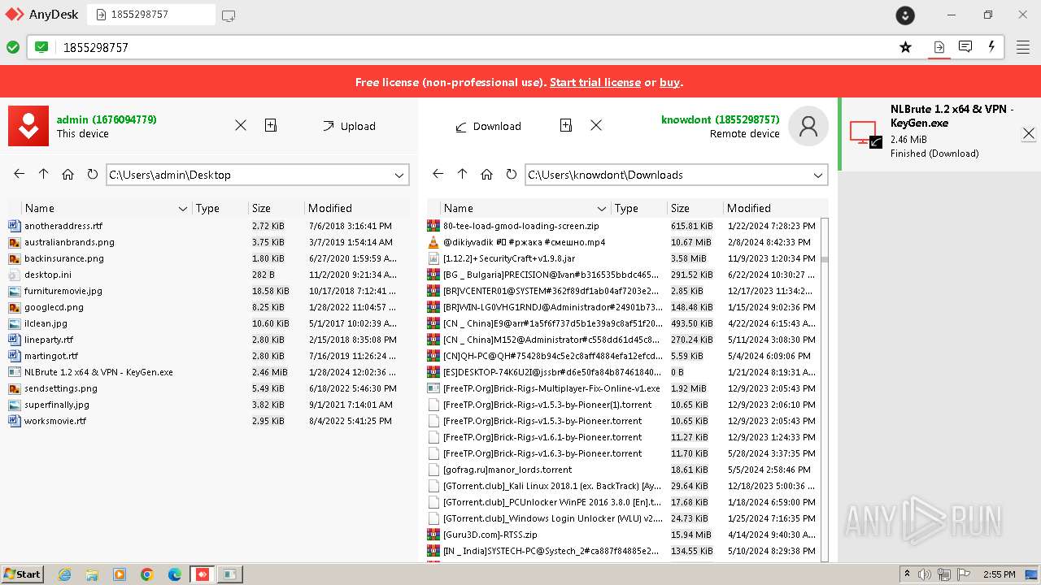Open the Start trial license link
The image size is (1041, 585).
coord(595,82)
